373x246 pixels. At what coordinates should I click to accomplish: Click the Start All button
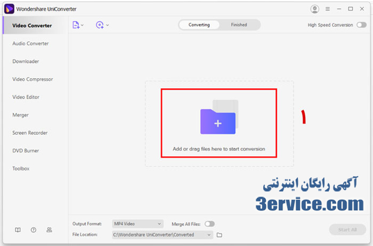[347, 229]
